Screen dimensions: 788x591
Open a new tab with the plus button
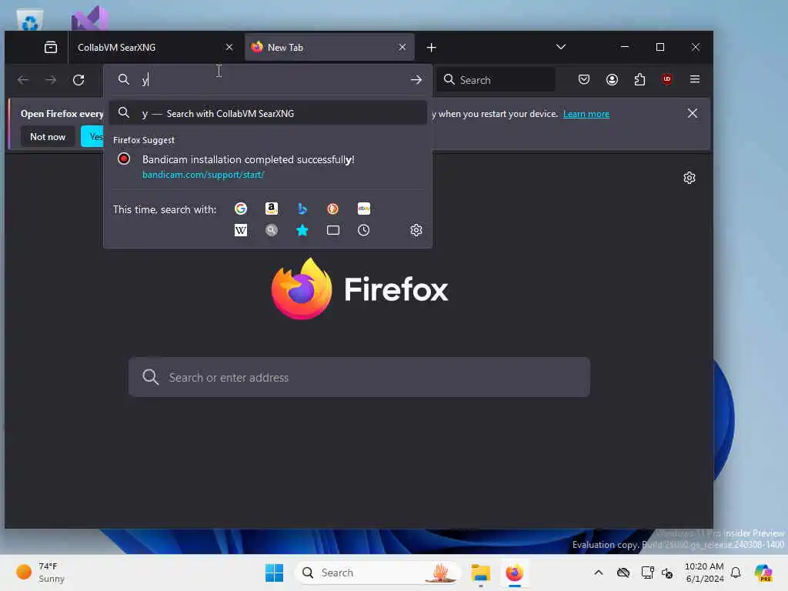point(431,47)
